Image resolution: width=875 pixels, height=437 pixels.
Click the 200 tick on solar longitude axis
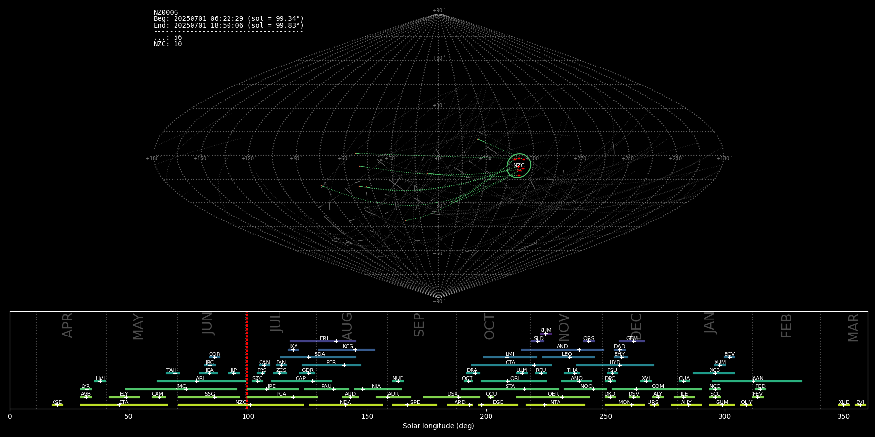486,416
